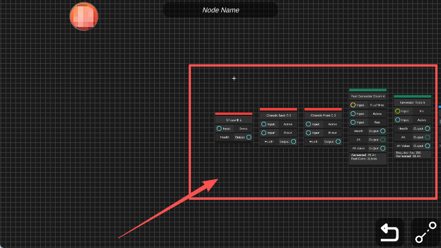441x248 pixels.
Task: Select the Fuel Generator node title
Action: [368, 96]
